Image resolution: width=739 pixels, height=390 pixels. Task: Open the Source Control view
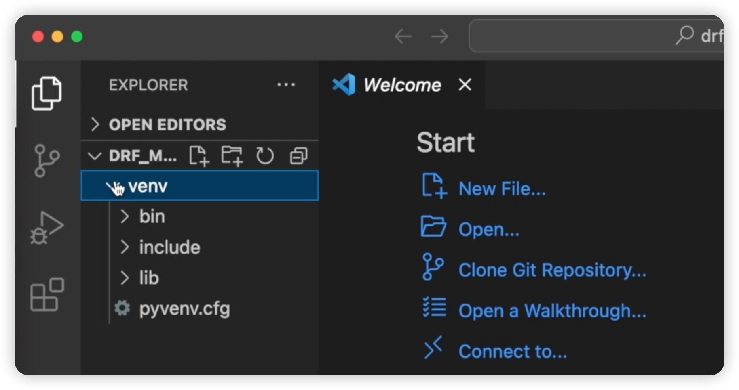click(x=46, y=161)
